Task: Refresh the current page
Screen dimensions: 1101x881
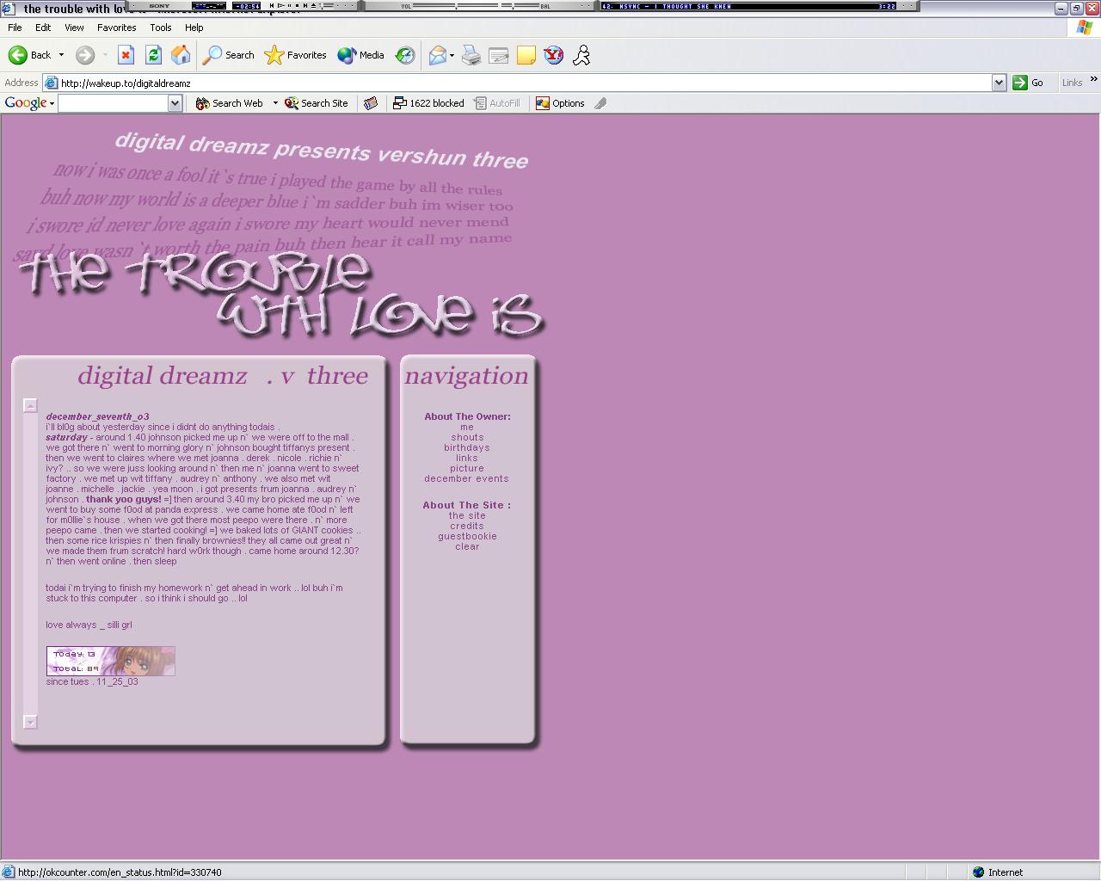Action: [x=153, y=55]
